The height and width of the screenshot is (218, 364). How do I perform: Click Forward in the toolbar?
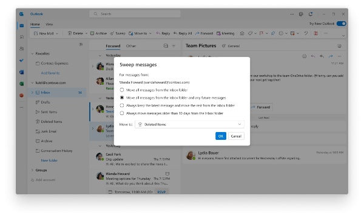pyautogui.click(x=204, y=33)
